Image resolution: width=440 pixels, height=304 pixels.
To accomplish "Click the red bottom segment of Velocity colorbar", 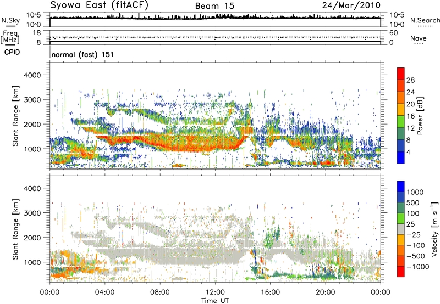I will coord(401,272).
